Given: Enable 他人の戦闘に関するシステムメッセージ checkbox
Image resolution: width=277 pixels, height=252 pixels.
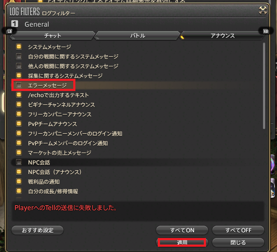Looking at the screenshot, I should (x=19, y=66).
